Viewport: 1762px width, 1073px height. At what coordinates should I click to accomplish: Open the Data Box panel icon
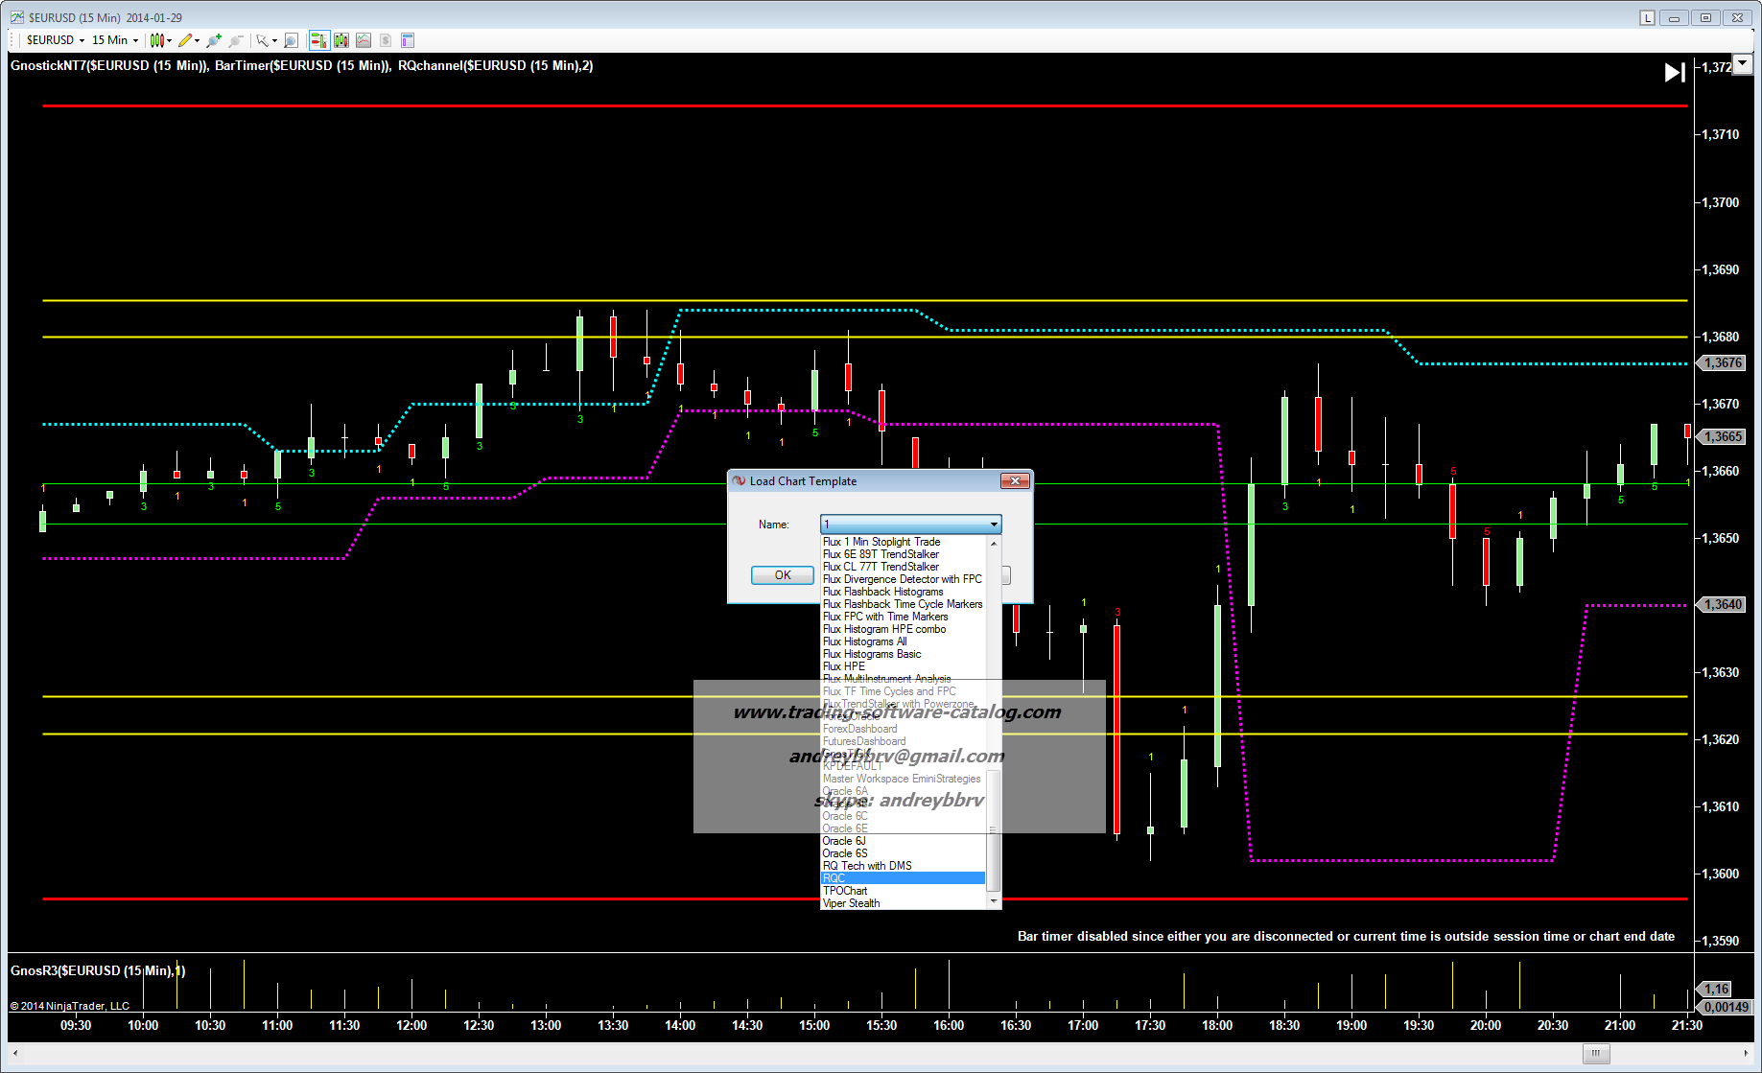408,40
